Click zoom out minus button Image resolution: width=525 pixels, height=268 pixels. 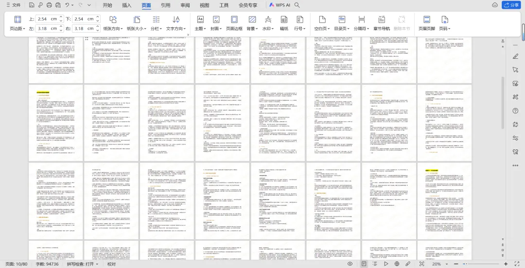[x=456, y=264]
